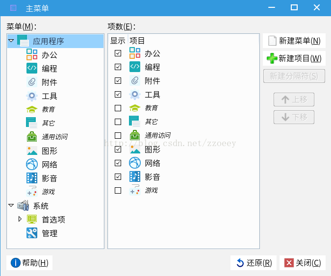The width and height of the screenshot is (331, 276).
Task: Uncheck the 网络 show checkbox
Action: pyautogui.click(x=118, y=163)
